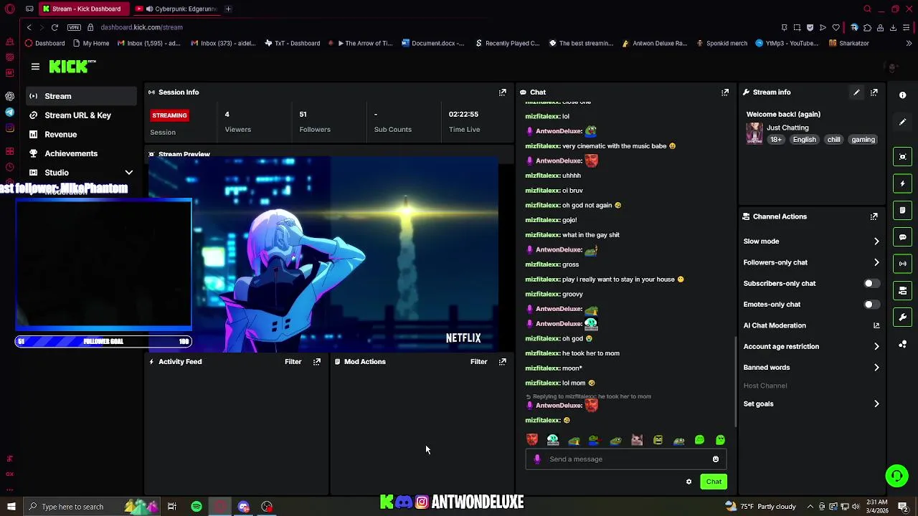Switch to Cyberpunk: Edgerunners browser tab

[176, 9]
